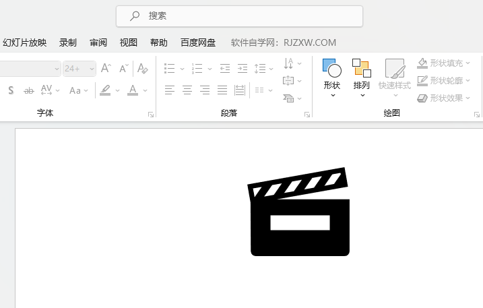
Task: Open the 形状效果 effects menu
Action: [x=443, y=98]
